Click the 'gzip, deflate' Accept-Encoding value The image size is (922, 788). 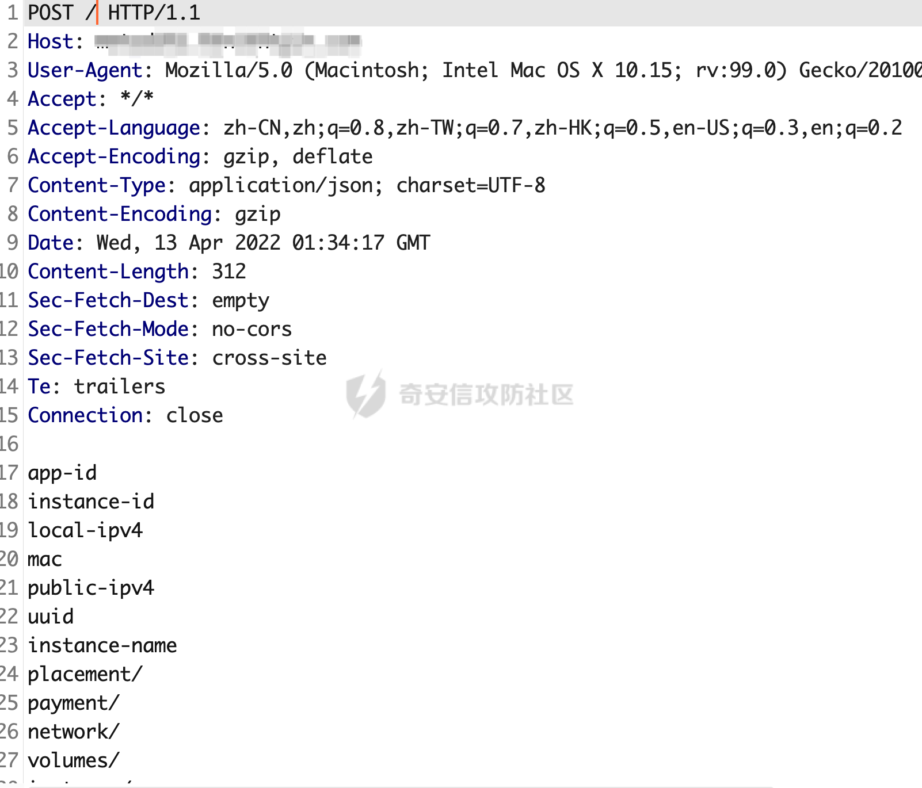[x=298, y=156]
